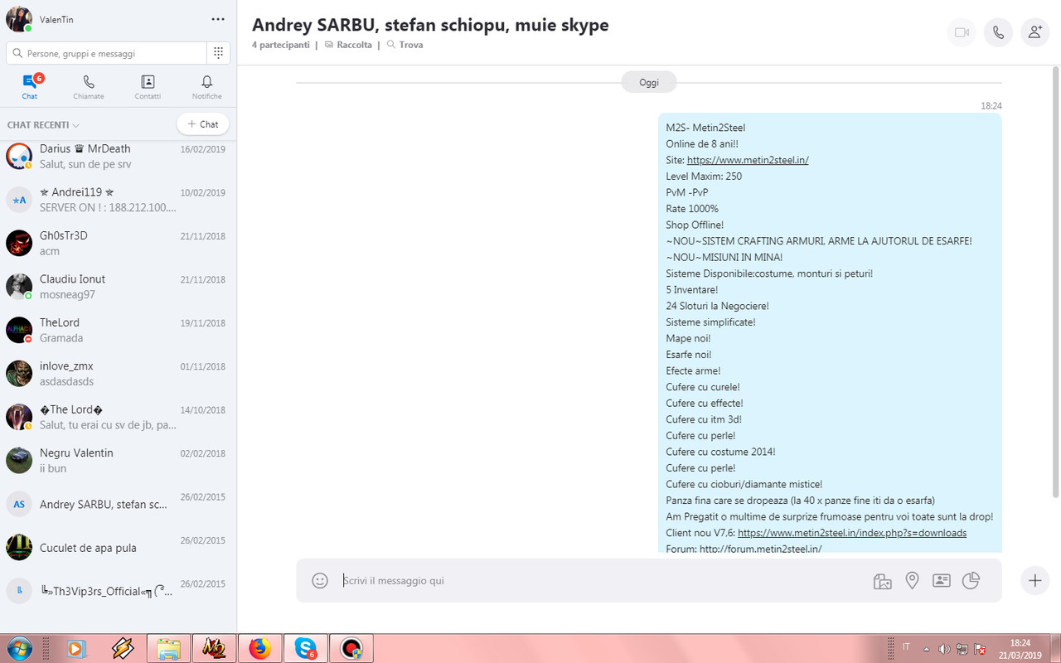Viewport: 1061px width, 663px height.
Task: Add participants to the group chat
Action: coord(1034,32)
